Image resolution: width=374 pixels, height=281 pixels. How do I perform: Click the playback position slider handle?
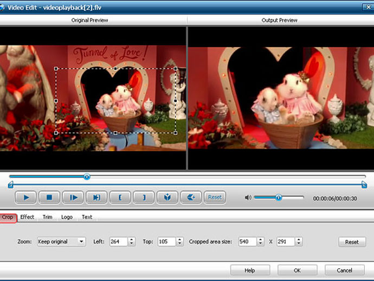pyautogui.click(x=87, y=177)
